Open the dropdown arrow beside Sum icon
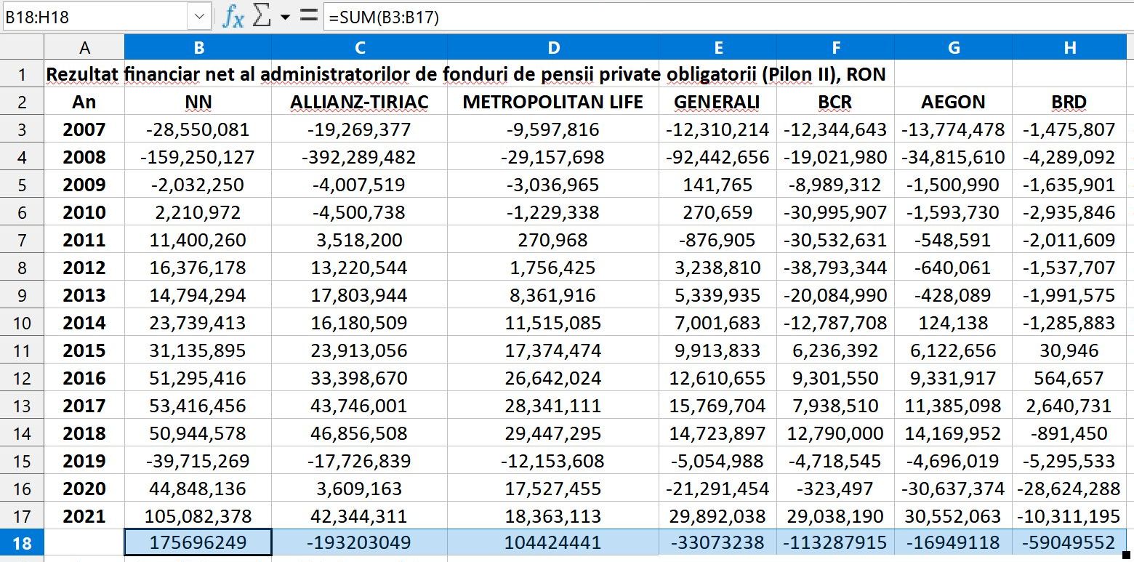Image resolution: width=1134 pixels, height=562 pixels. click(285, 17)
